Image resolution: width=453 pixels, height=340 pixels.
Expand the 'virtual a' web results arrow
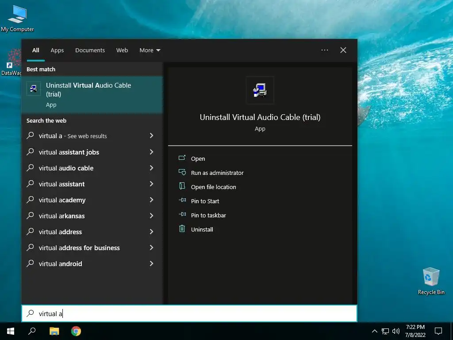tap(151, 135)
